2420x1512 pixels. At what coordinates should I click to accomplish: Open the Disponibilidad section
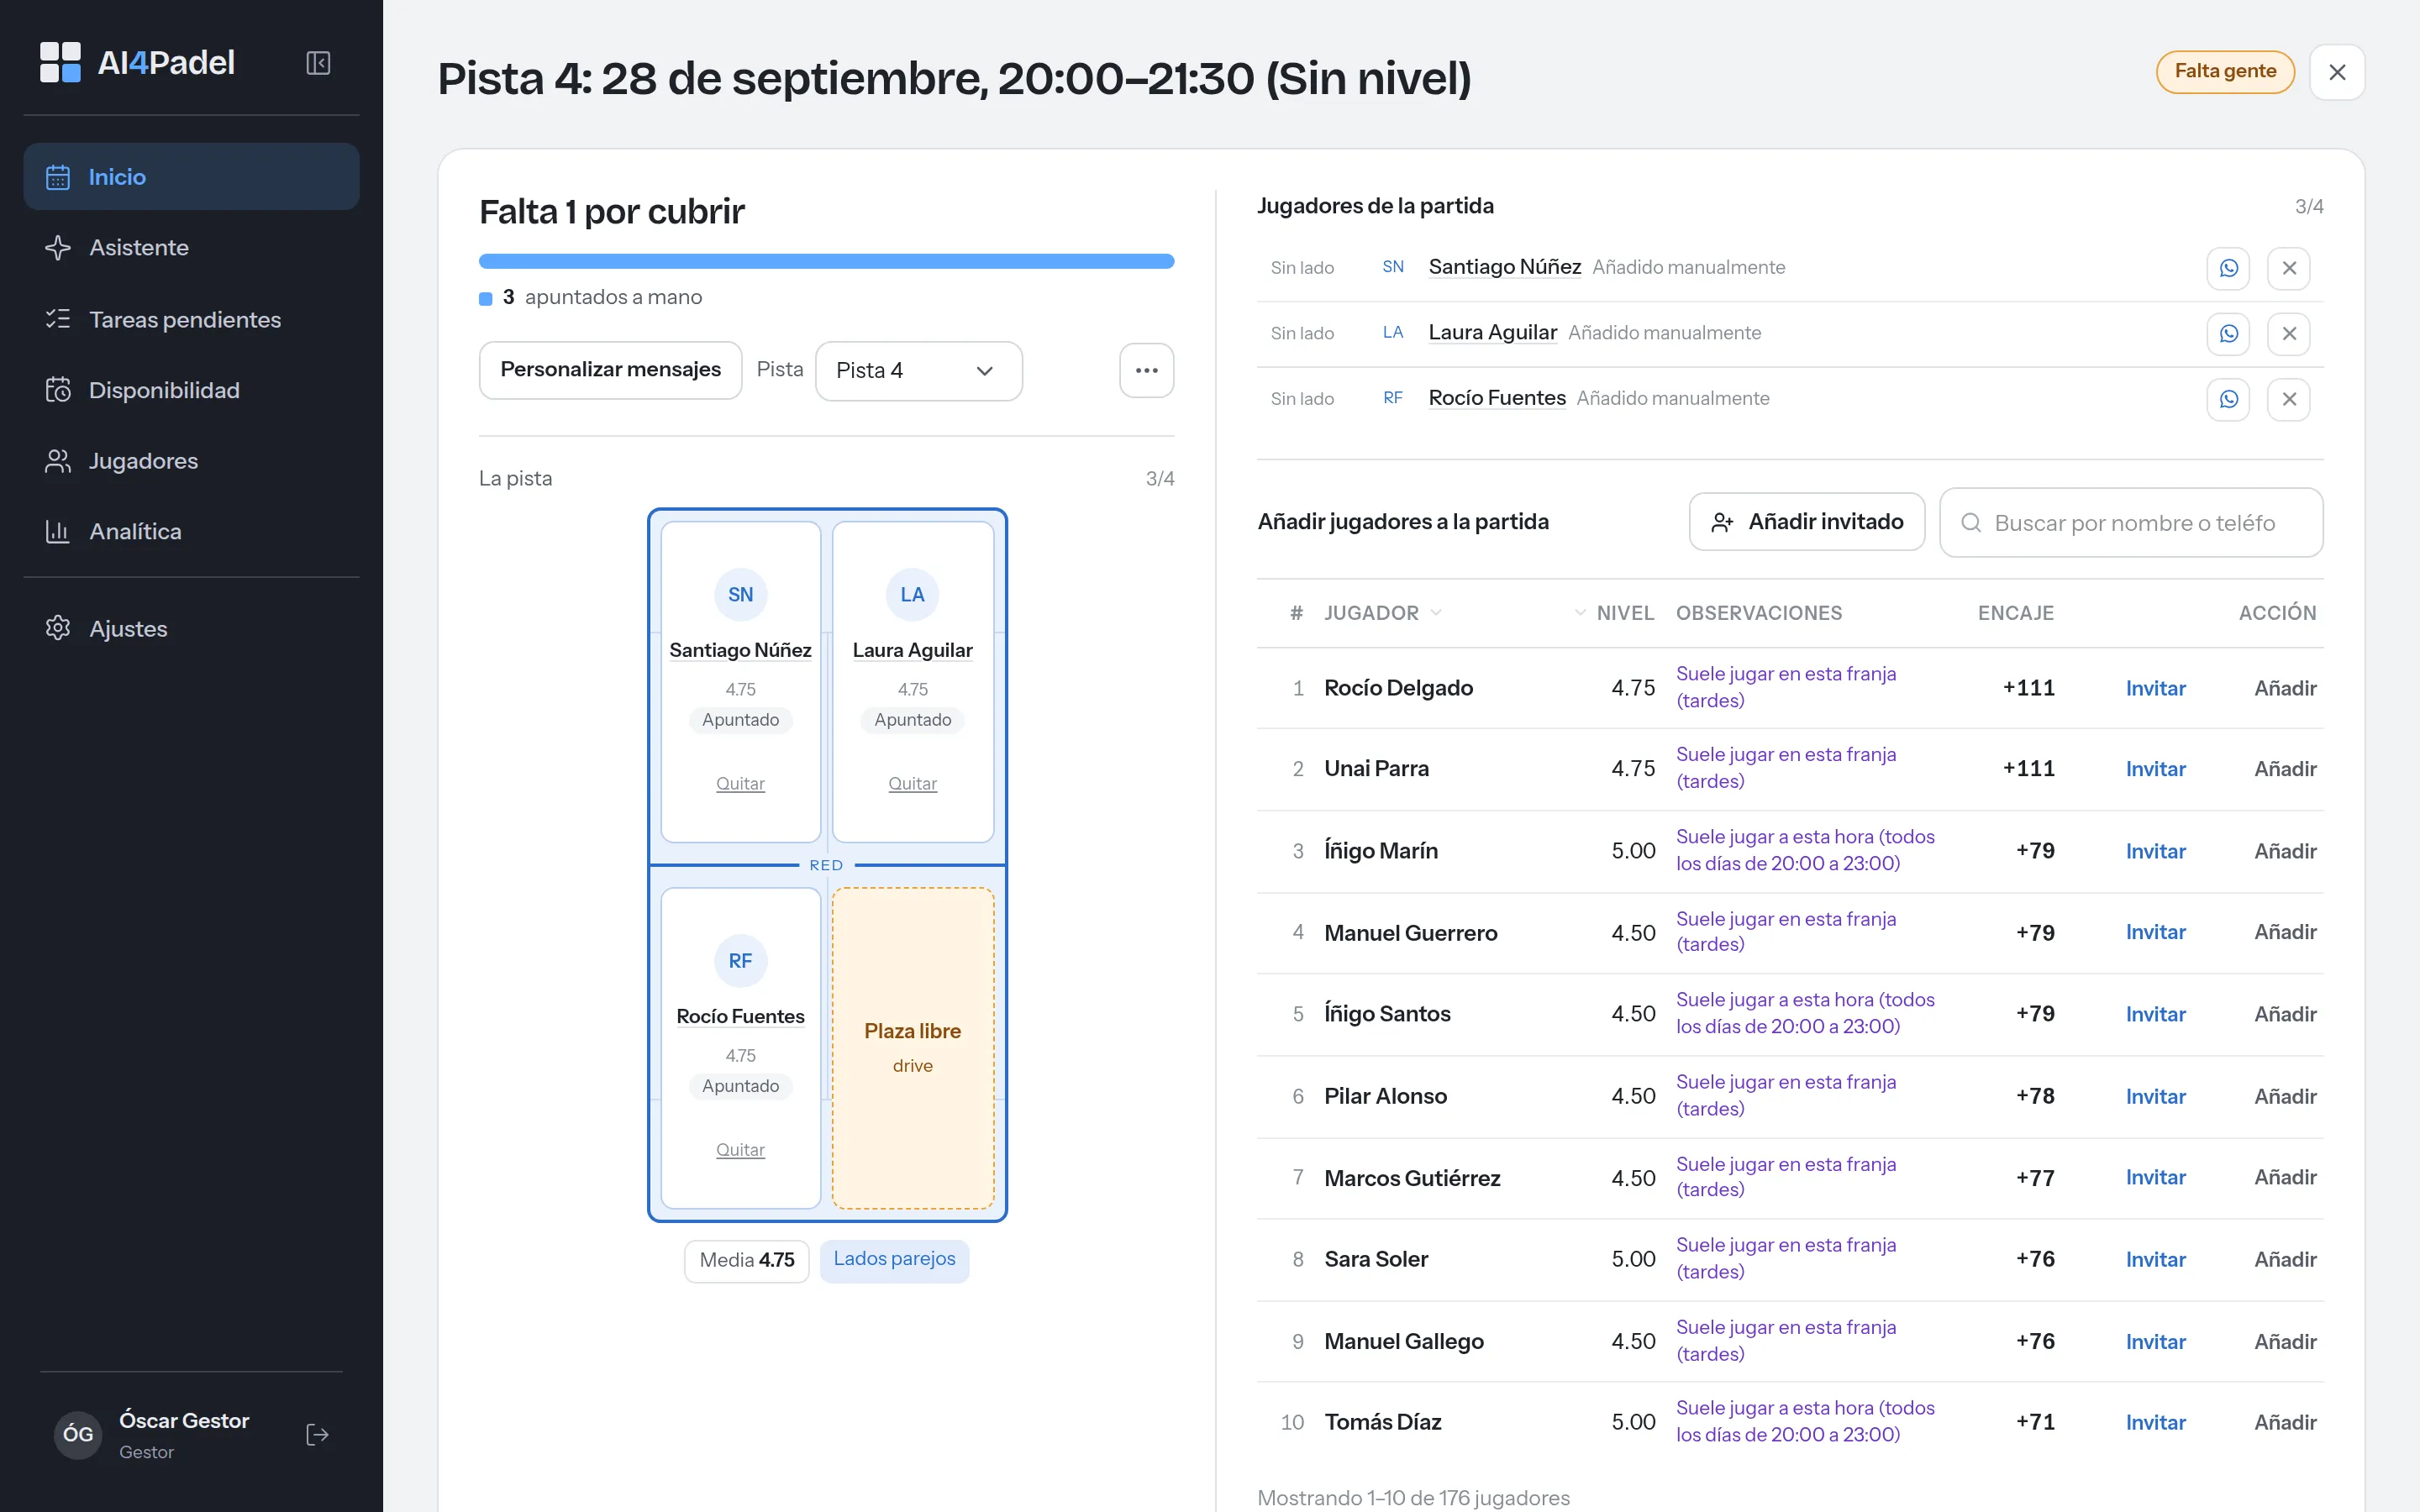pos(191,390)
